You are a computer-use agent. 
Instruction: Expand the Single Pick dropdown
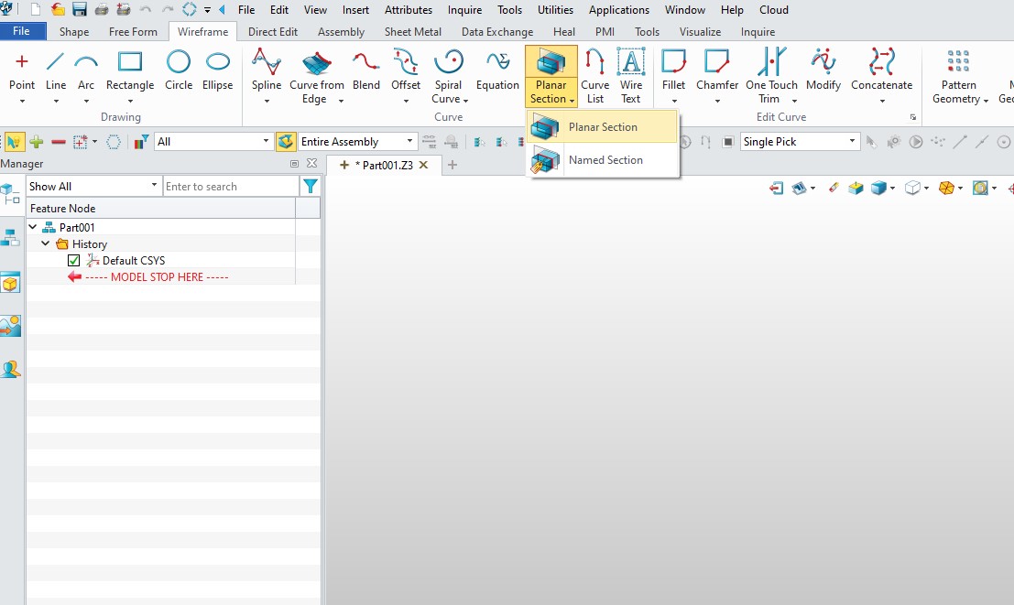click(852, 142)
